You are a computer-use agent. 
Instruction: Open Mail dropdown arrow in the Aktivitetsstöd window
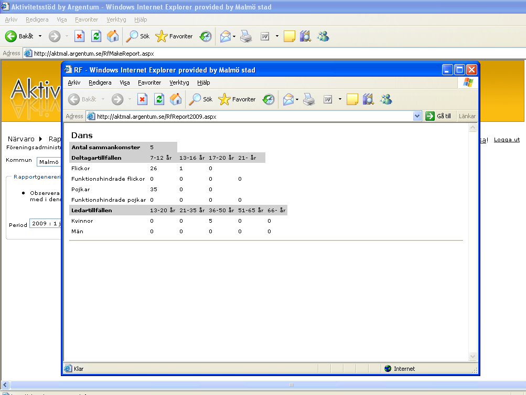point(234,36)
